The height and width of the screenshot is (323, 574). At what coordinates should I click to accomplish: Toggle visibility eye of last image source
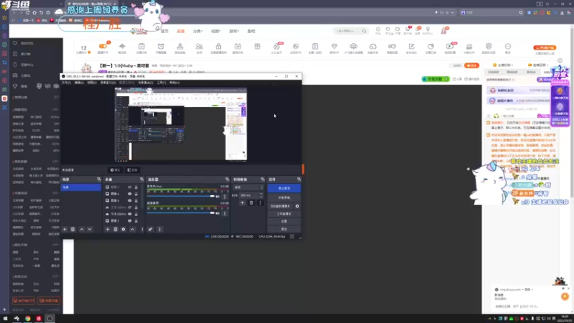(x=130, y=221)
